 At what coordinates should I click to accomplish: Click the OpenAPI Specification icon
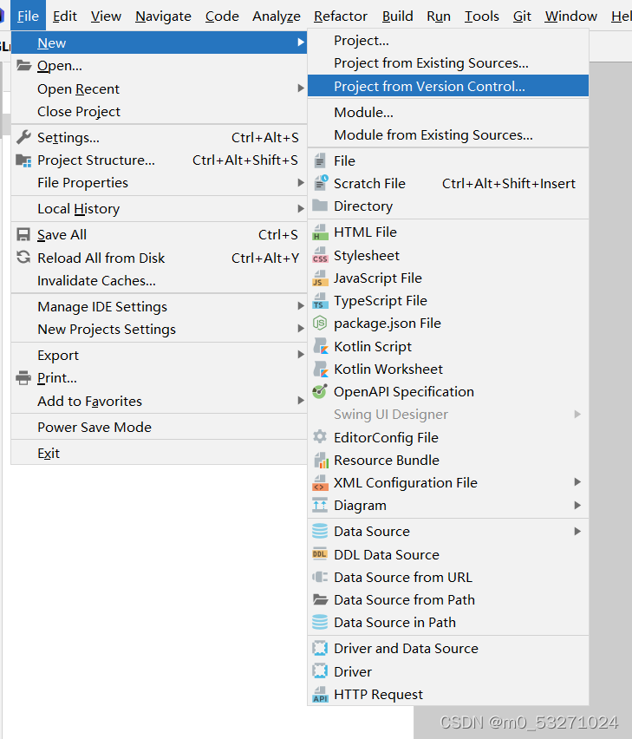point(320,391)
